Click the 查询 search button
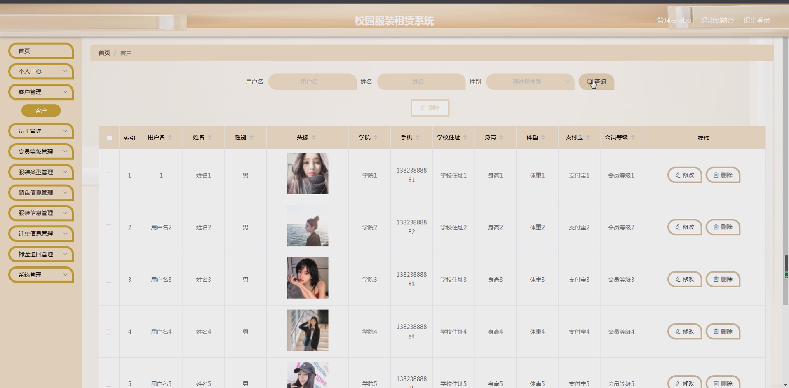Screen dimensions: 789x388 (596, 82)
